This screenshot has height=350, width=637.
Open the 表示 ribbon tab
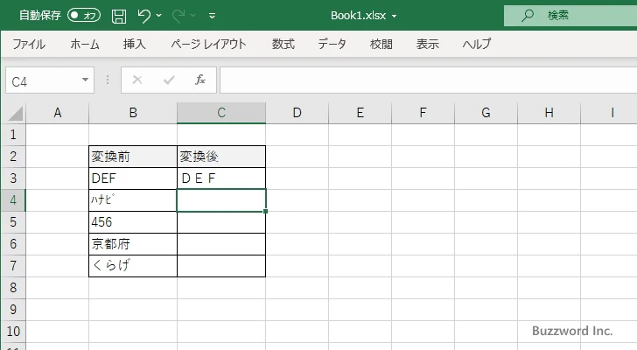pos(427,44)
